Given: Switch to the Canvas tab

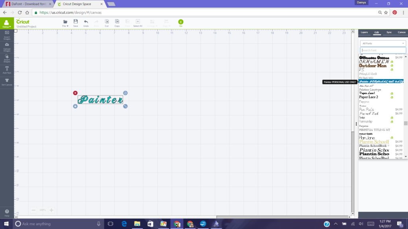Looking at the screenshot, I should (x=402, y=33).
